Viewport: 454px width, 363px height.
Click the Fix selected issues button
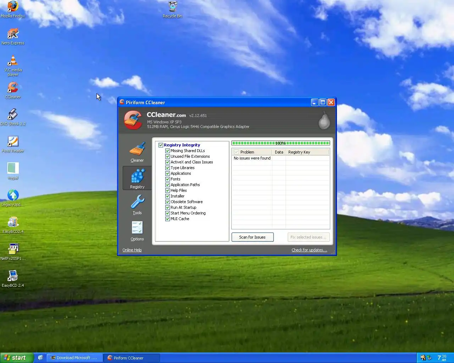(309, 237)
